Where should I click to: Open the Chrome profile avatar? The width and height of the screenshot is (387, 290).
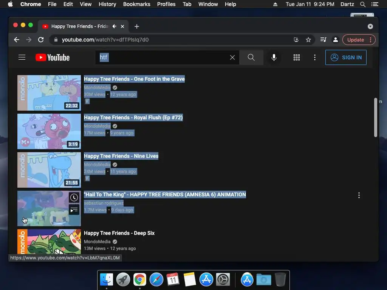336,40
